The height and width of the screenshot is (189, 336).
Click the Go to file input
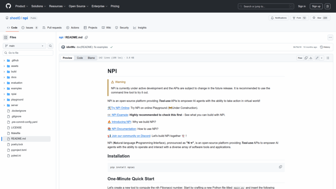28,53
